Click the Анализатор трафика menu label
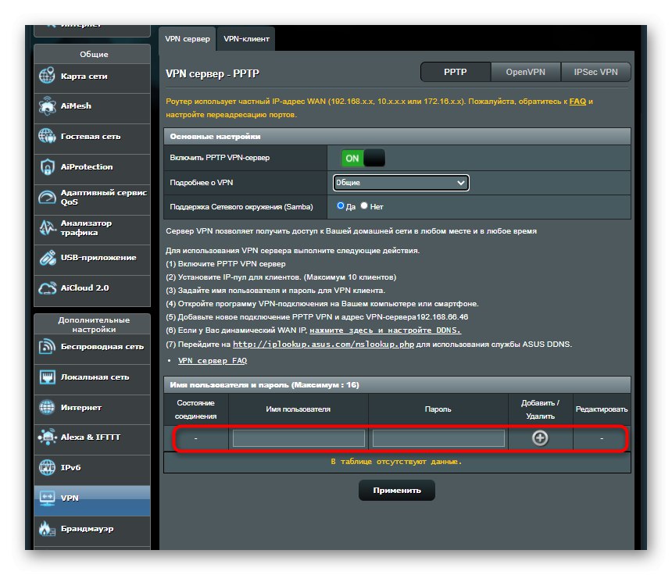Viewport: 672px width, 575px height. 86,227
